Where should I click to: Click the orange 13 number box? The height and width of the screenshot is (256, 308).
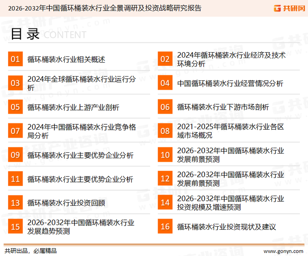(15, 202)
